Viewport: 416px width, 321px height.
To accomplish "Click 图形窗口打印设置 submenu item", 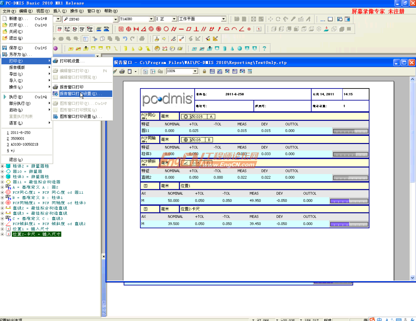I will tap(82, 116).
